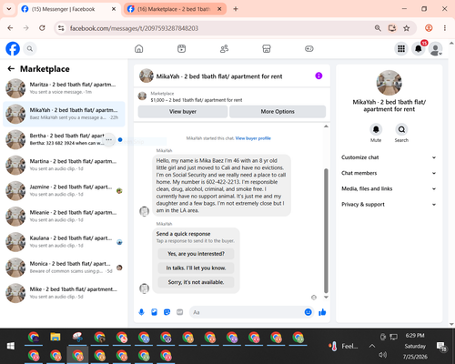Click the More Options button
This screenshot has height=364, width=455.
[x=278, y=112]
